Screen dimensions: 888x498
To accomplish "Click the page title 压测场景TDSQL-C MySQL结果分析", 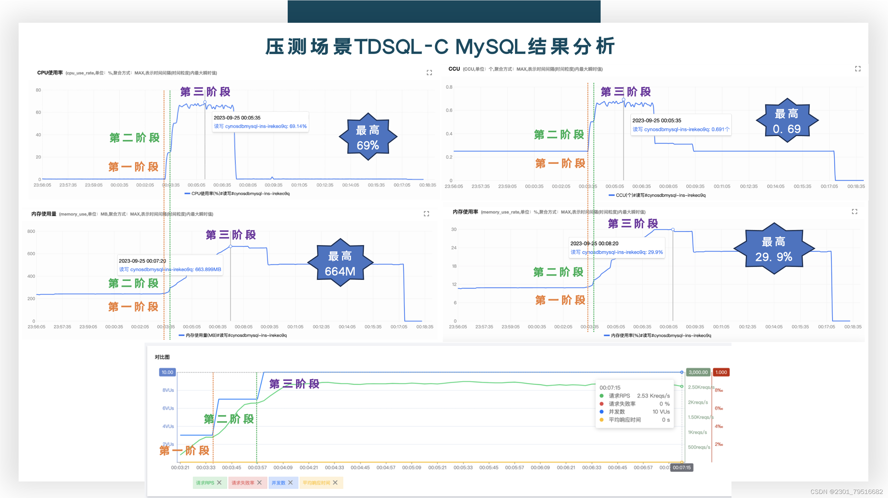I will pos(440,47).
